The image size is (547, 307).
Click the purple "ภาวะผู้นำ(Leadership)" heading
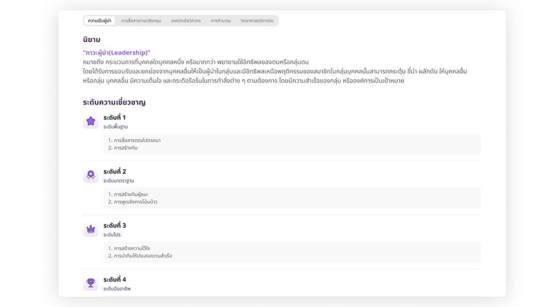116,52
